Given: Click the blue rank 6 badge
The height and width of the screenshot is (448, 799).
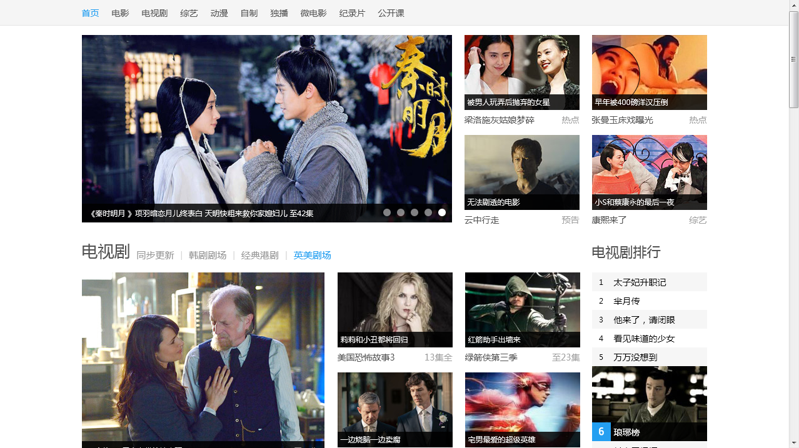Looking at the screenshot, I should (x=601, y=432).
